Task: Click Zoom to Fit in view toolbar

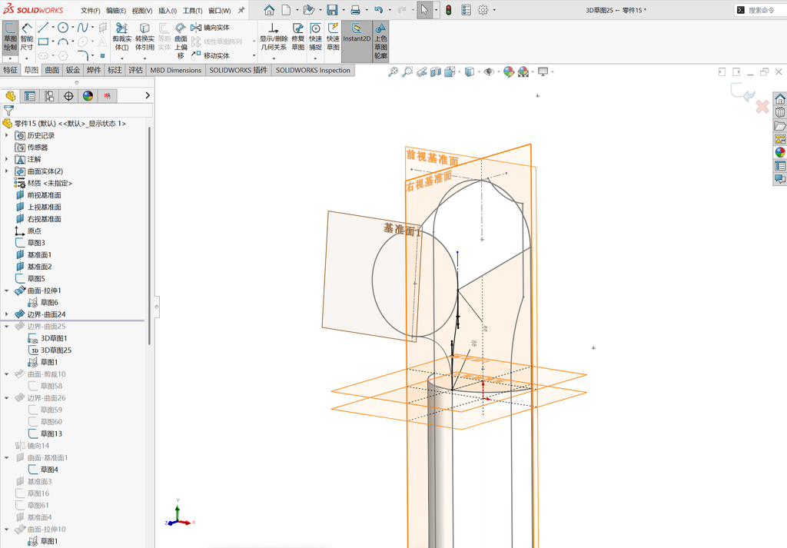Action: [x=393, y=71]
